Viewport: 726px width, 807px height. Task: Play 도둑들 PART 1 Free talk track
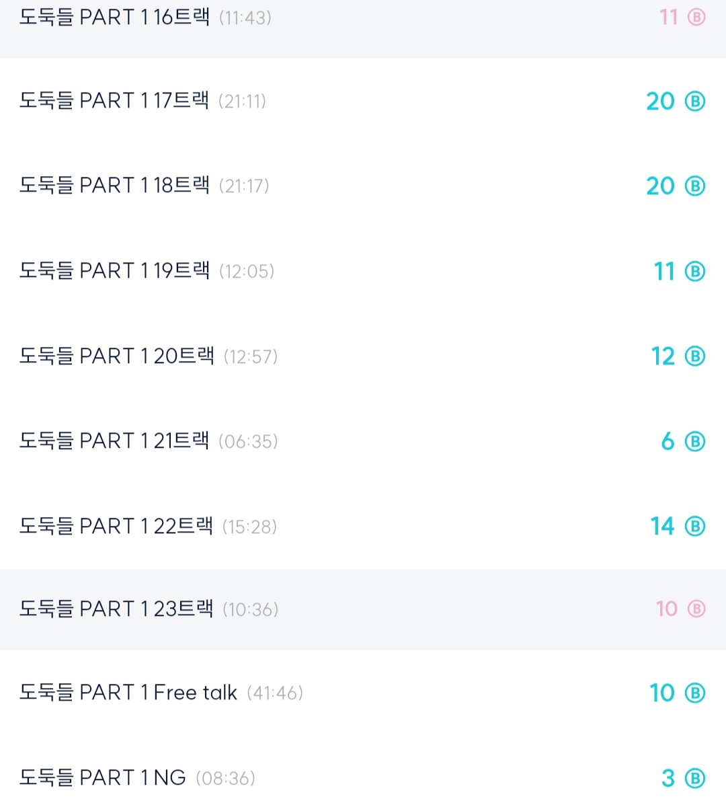(128, 693)
